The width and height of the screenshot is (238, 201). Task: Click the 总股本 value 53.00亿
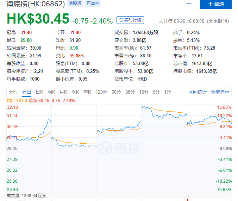(x=140, y=63)
